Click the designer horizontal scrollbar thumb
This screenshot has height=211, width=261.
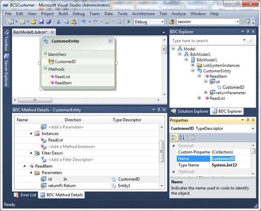pos(35,100)
